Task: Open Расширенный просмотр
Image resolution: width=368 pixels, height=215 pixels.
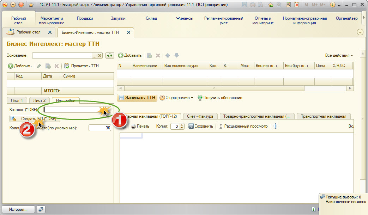Action: [243, 127]
